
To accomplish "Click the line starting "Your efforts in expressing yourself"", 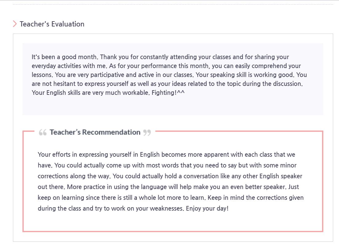I will (166, 155).
